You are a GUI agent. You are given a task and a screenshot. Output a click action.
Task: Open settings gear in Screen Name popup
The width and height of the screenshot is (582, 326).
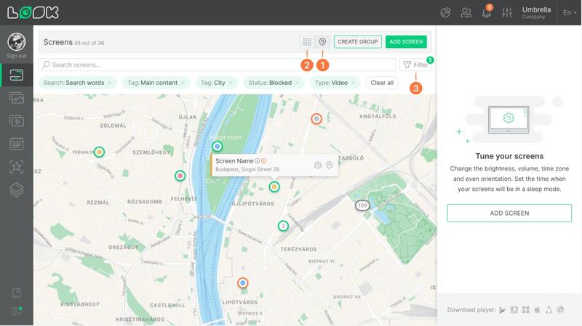click(x=318, y=166)
